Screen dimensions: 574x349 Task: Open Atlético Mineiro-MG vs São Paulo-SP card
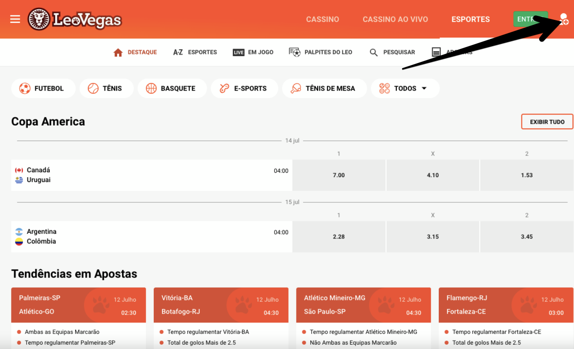pos(364,305)
